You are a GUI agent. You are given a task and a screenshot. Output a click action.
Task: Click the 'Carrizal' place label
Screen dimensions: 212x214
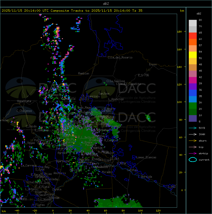click(x=76, y=170)
